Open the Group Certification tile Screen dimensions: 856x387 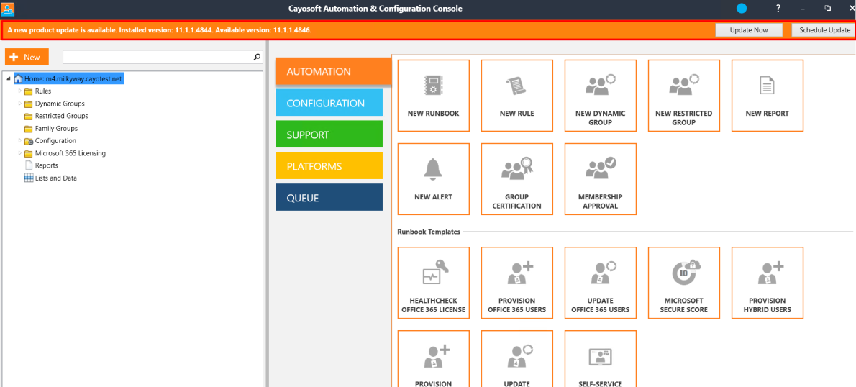(x=516, y=179)
